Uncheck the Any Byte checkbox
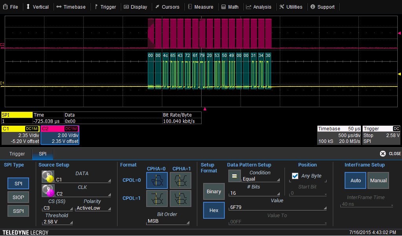The width and height of the screenshot is (402, 236). 295,176
